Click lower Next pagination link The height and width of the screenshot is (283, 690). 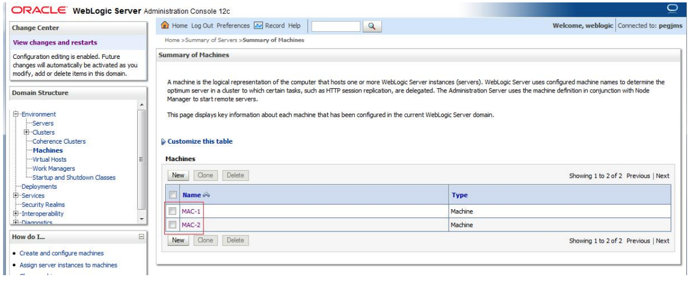pyautogui.click(x=663, y=241)
